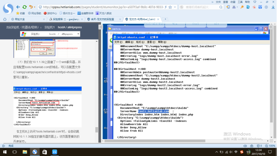Open Task View on the taskbar
277x156 pixels.
15,152
